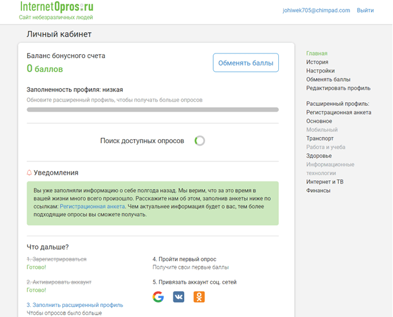The image size is (393, 317).
Task: Open the История sidebar item
Action: click(317, 62)
